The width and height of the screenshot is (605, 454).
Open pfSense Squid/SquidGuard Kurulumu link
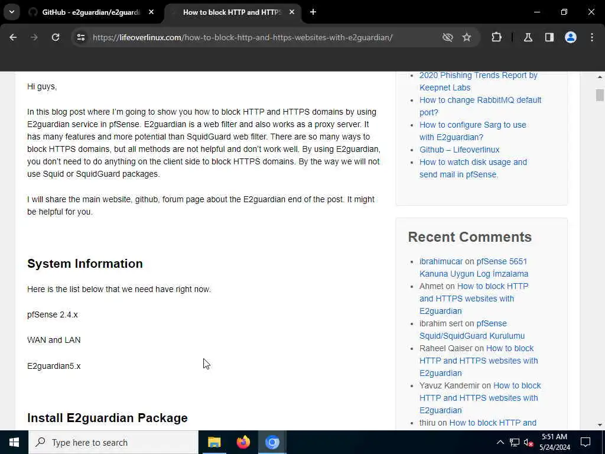point(472,330)
